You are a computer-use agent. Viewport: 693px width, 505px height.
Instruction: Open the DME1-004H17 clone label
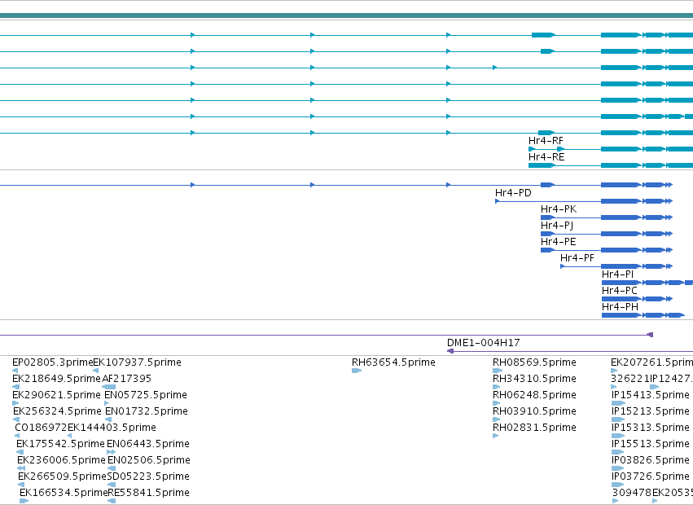[484, 343]
